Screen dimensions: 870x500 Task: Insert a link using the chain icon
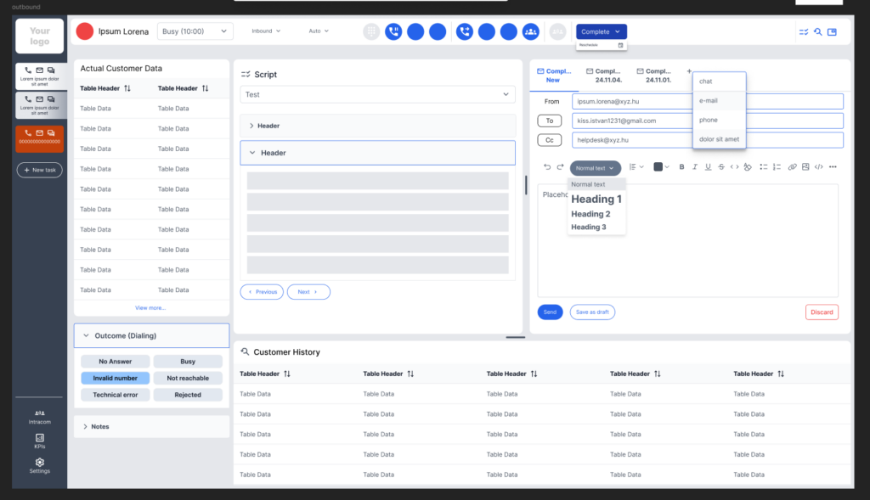coord(793,167)
